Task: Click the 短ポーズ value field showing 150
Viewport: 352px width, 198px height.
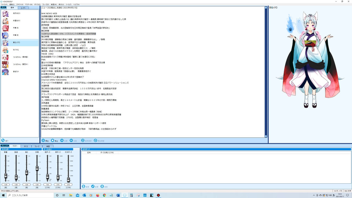Action: [x=47, y=184]
